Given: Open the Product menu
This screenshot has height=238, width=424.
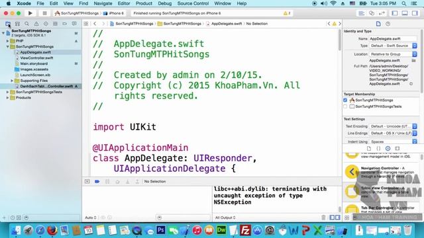Looking at the screenshot, I should coord(144,3).
